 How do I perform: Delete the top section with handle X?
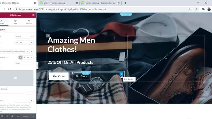pyautogui.click(x=130, y=14)
